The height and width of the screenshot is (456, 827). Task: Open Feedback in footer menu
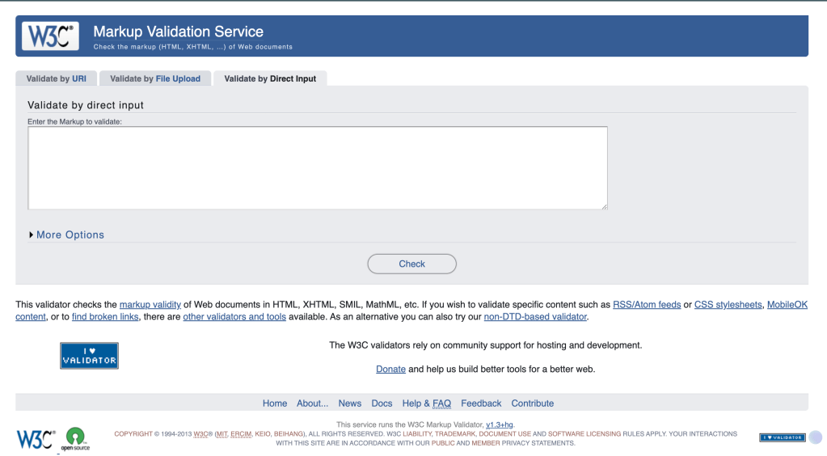[481, 403]
